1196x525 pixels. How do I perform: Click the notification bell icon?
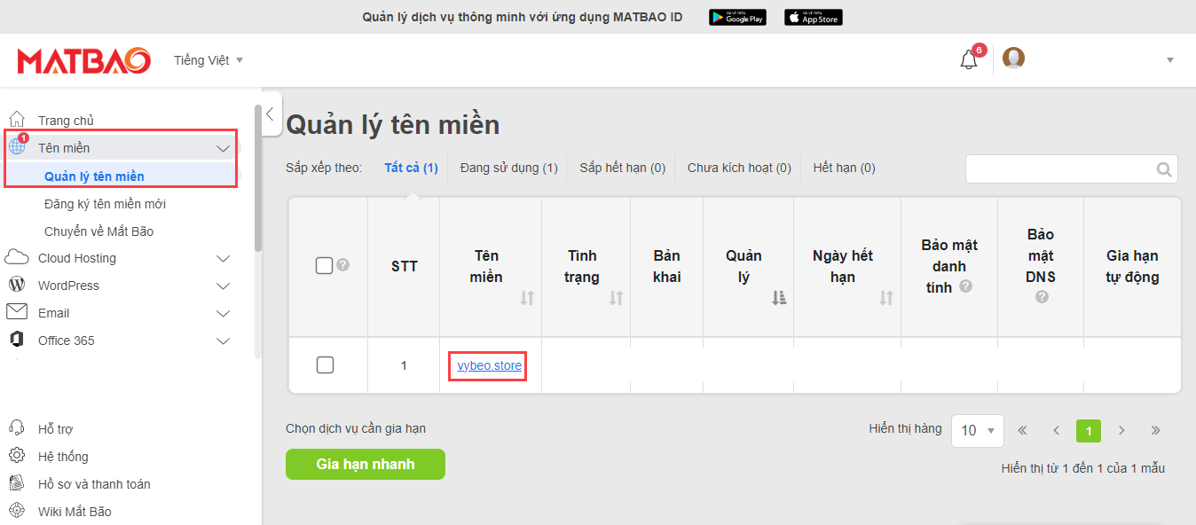point(969,60)
